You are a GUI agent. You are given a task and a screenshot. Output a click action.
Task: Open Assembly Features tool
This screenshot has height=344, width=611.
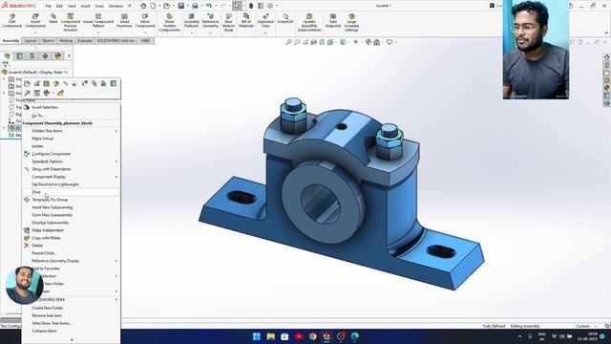[192, 21]
